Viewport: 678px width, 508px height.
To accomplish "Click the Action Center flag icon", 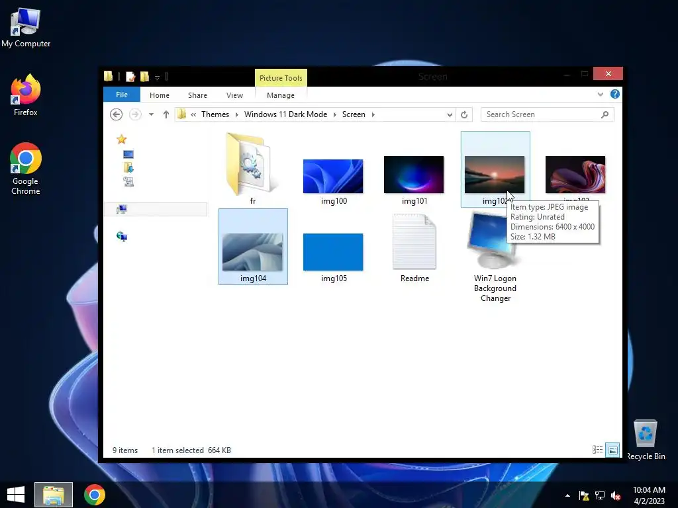I will (584, 495).
